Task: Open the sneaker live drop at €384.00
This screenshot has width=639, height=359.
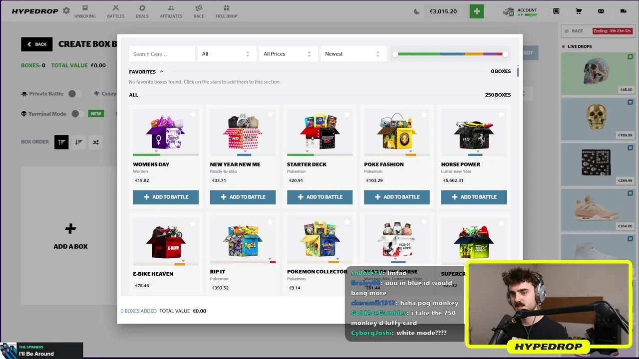Action: (x=598, y=209)
